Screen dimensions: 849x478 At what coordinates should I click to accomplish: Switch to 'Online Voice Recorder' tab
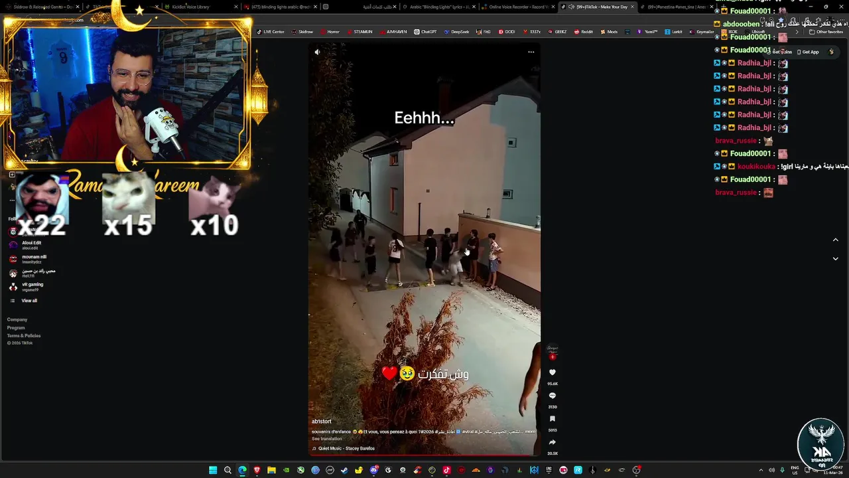click(x=516, y=7)
